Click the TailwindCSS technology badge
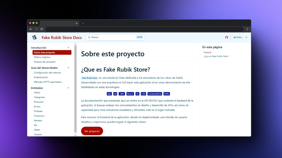 (155, 94)
